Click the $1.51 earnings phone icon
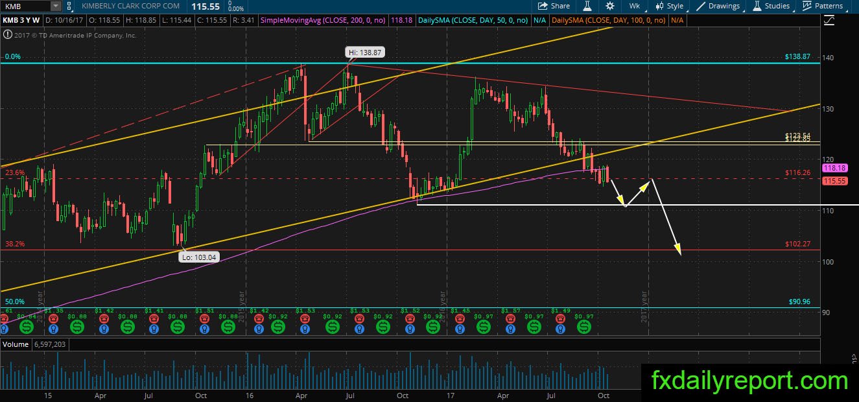The height and width of the screenshot is (402, 859). [x=204, y=318]
